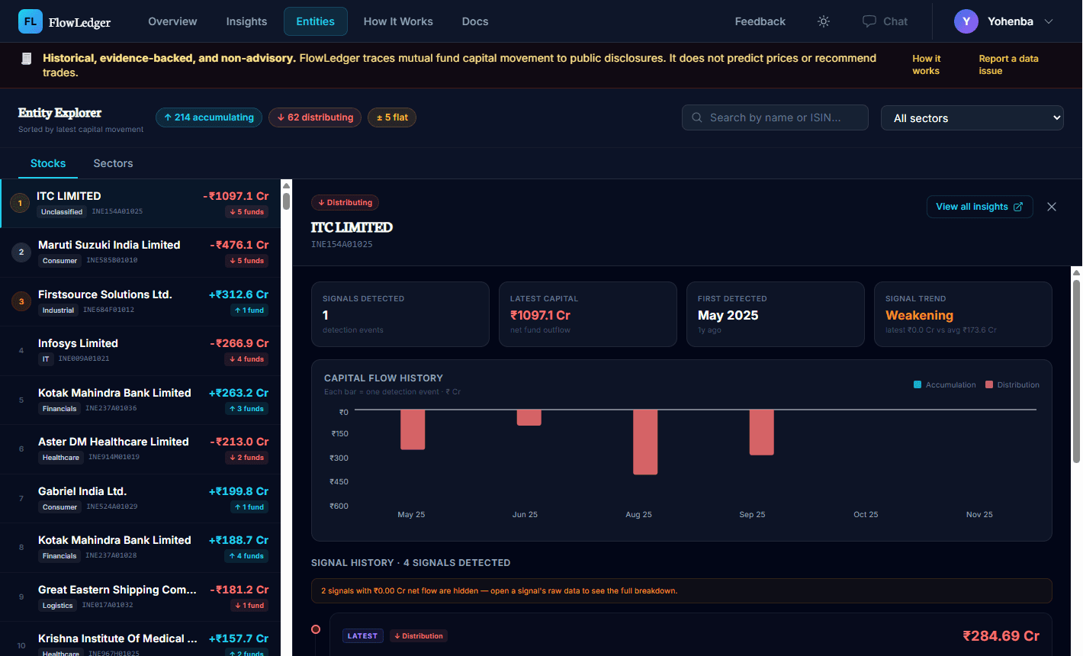
Task: Click the stock list scrollbar thumb
Action: 286,201
